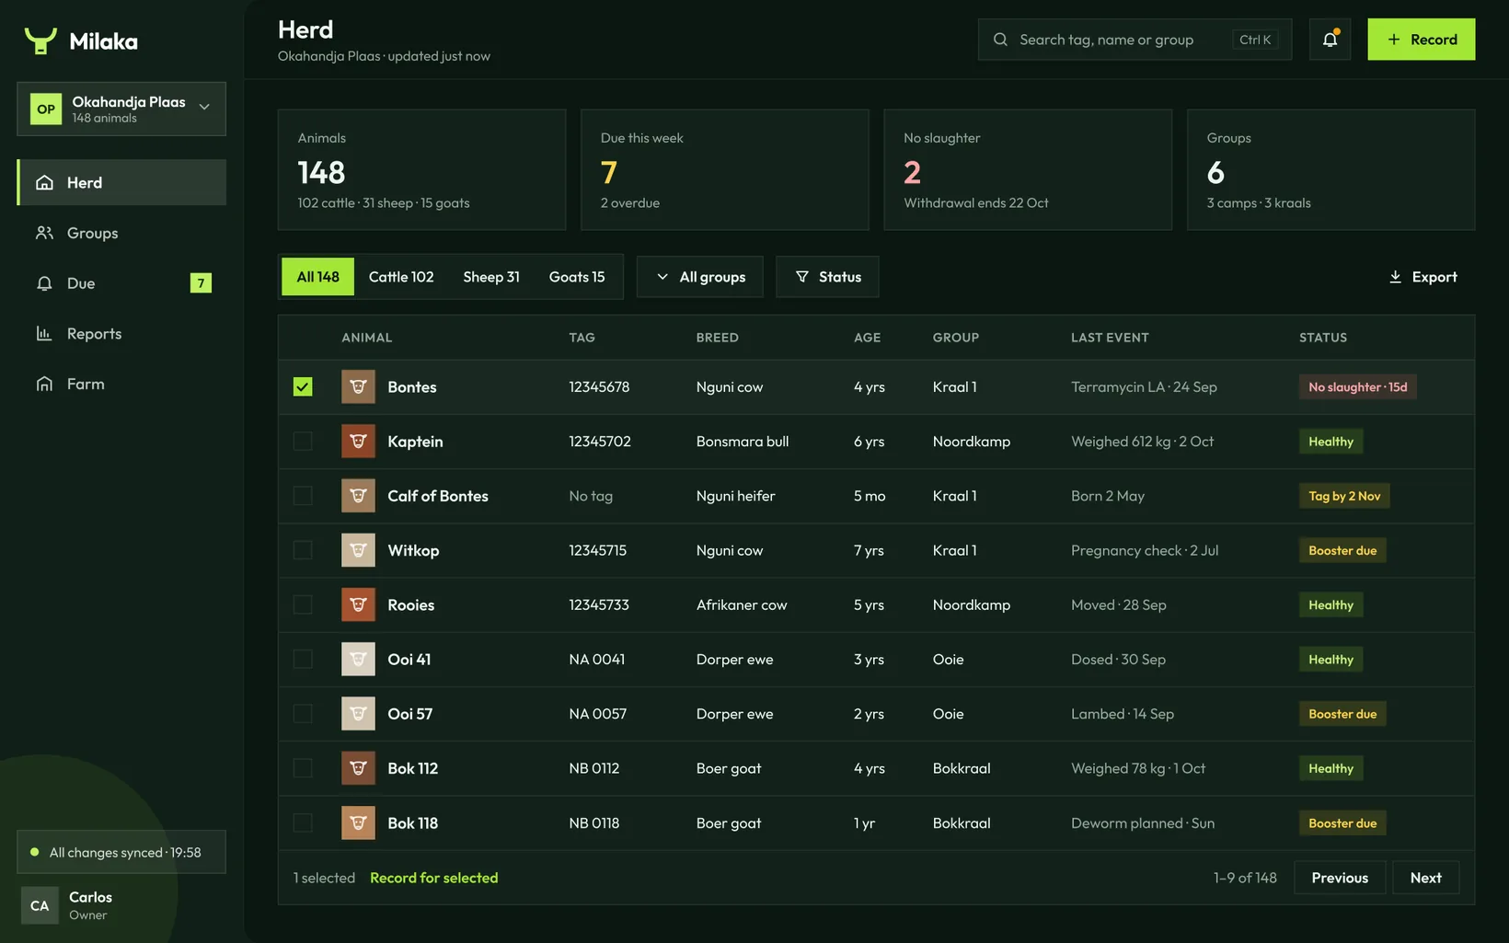Image resolution: width=1509 pixels, height=943 pixels.
Task: Click Ooi 41 animal avatar icon
Action: (358, 659)
